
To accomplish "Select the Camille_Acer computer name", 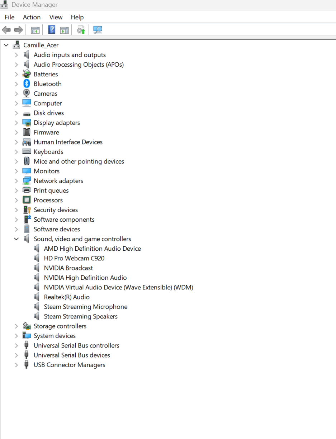I will click(41, 45).
